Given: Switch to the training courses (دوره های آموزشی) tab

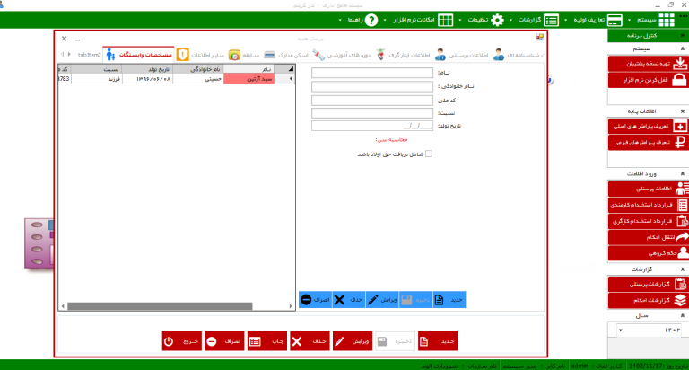Looking at the screenshot, I should click(x=339, y=55).
